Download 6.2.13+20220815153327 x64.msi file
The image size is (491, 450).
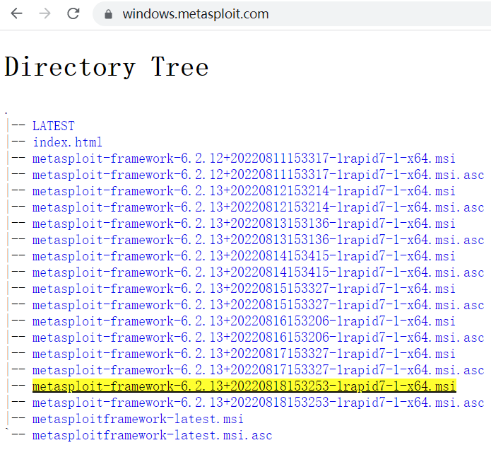(244, 289)
